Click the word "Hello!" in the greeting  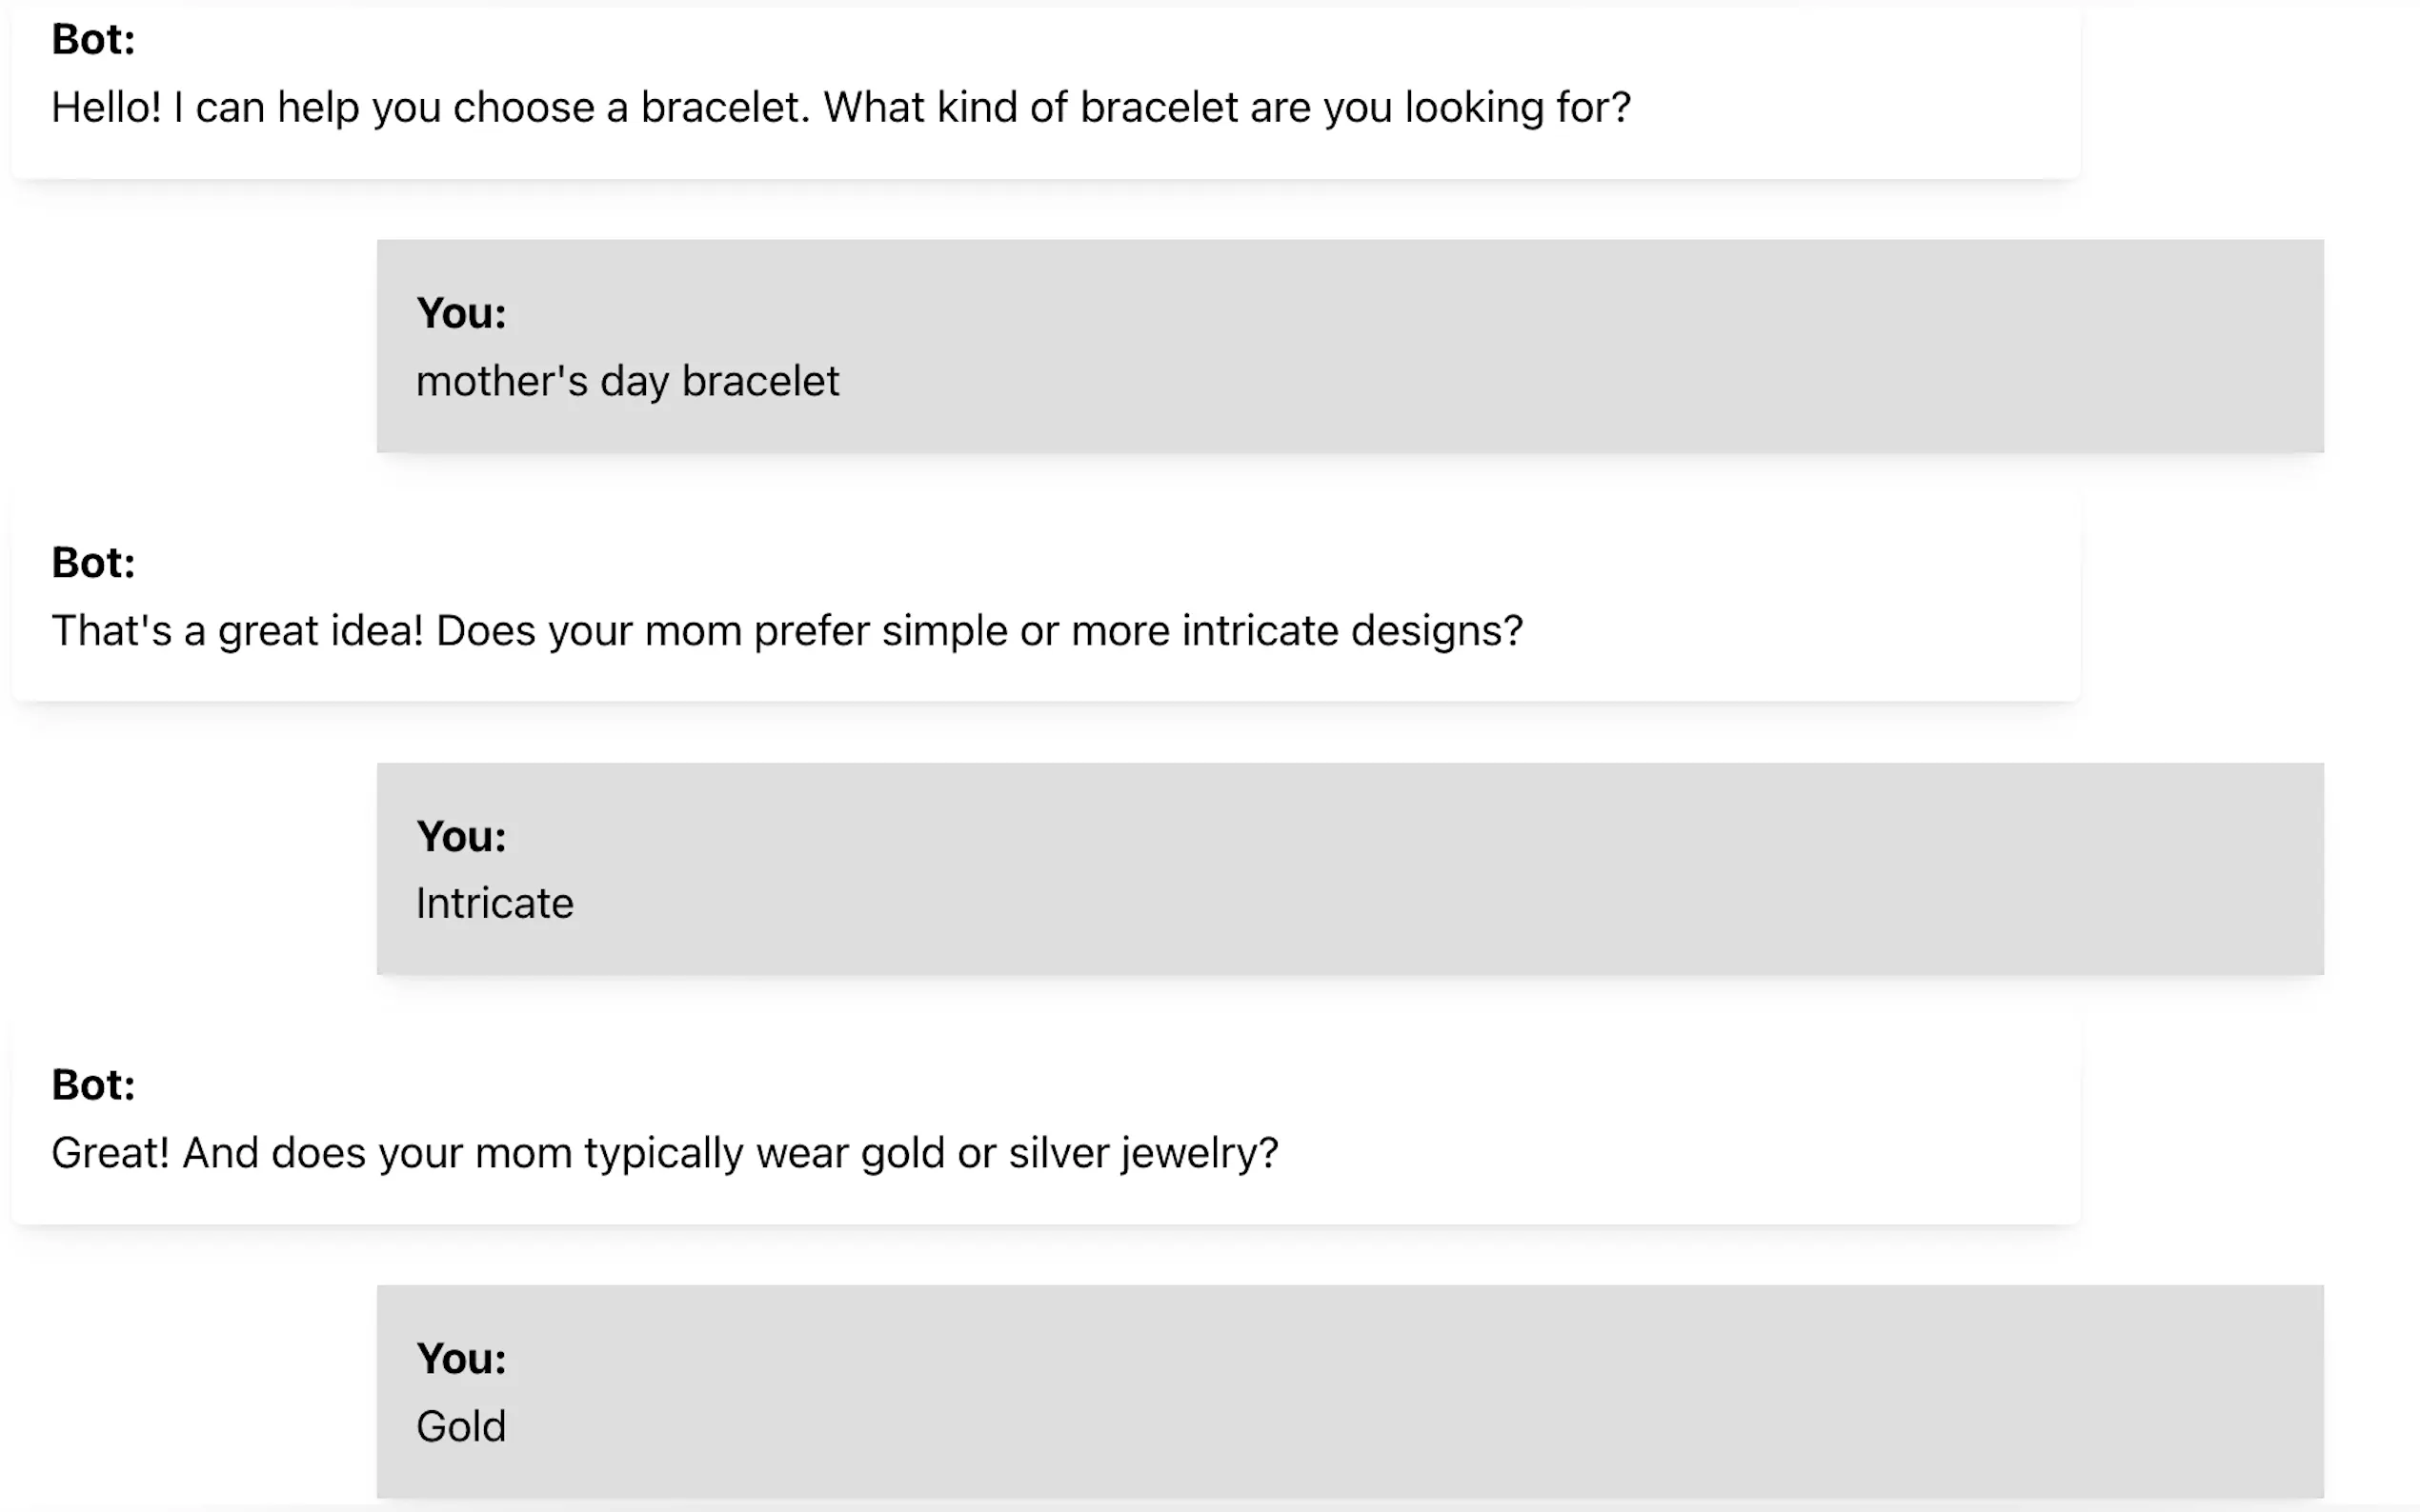point(106,108)
